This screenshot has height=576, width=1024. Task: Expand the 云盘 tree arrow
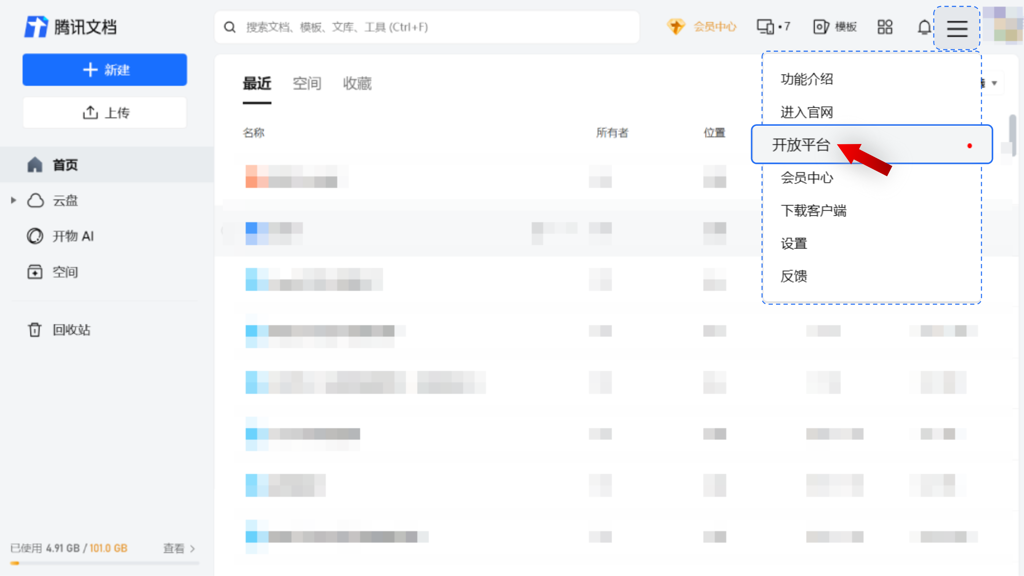pos(13,200)
